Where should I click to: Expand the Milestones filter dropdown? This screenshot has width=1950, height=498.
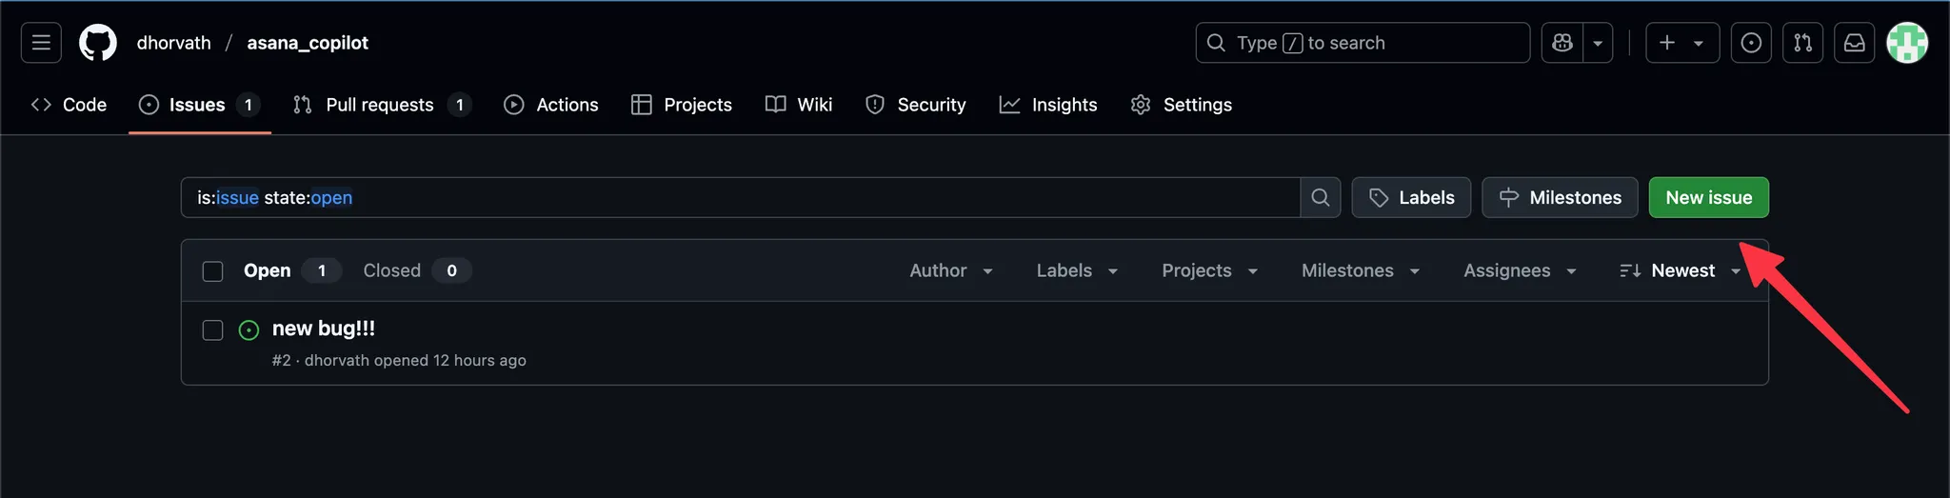coord(1361,270)
